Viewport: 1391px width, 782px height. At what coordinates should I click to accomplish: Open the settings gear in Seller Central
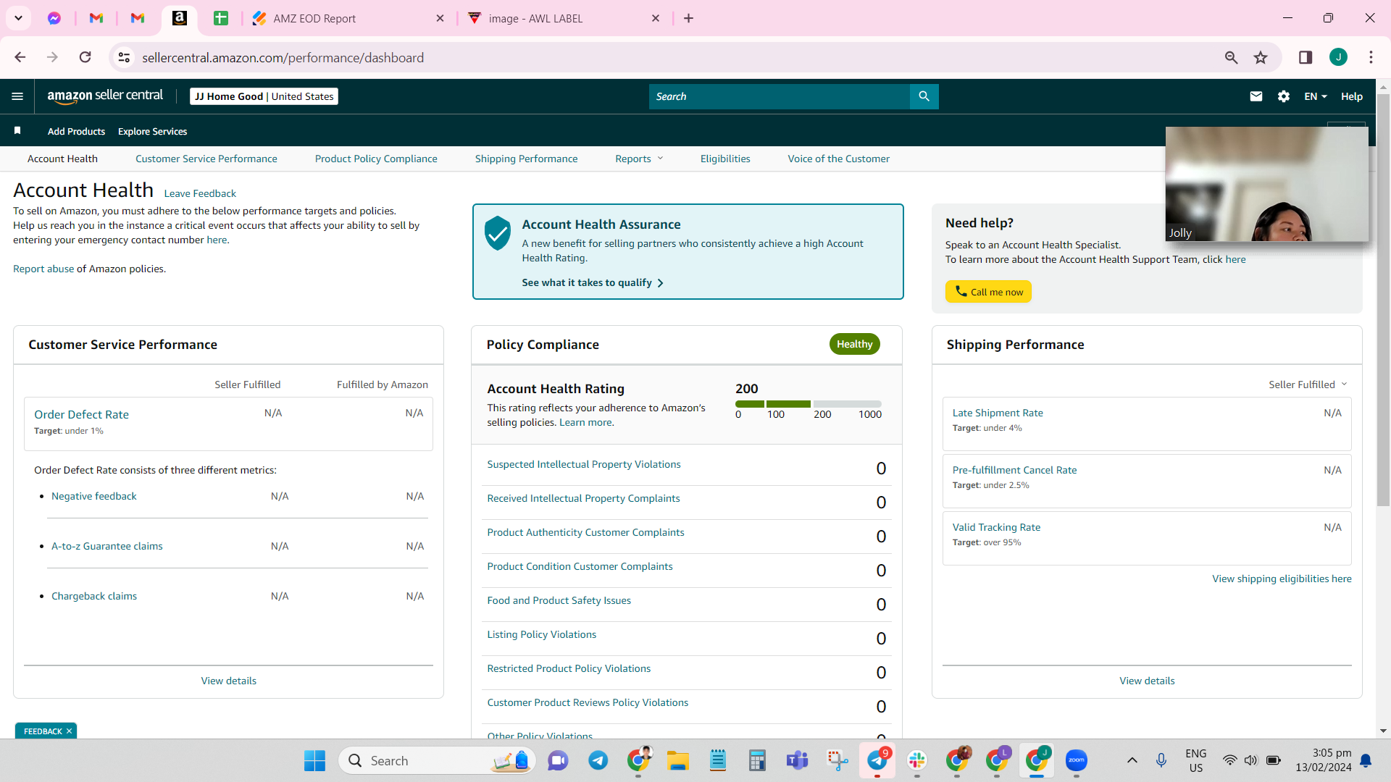click(1284, 96)
